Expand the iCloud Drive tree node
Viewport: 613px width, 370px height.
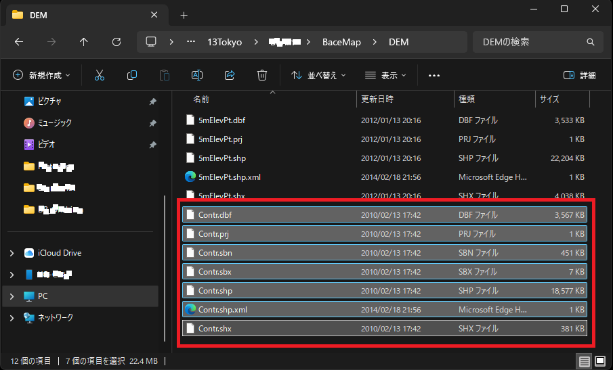click(12, 253)
